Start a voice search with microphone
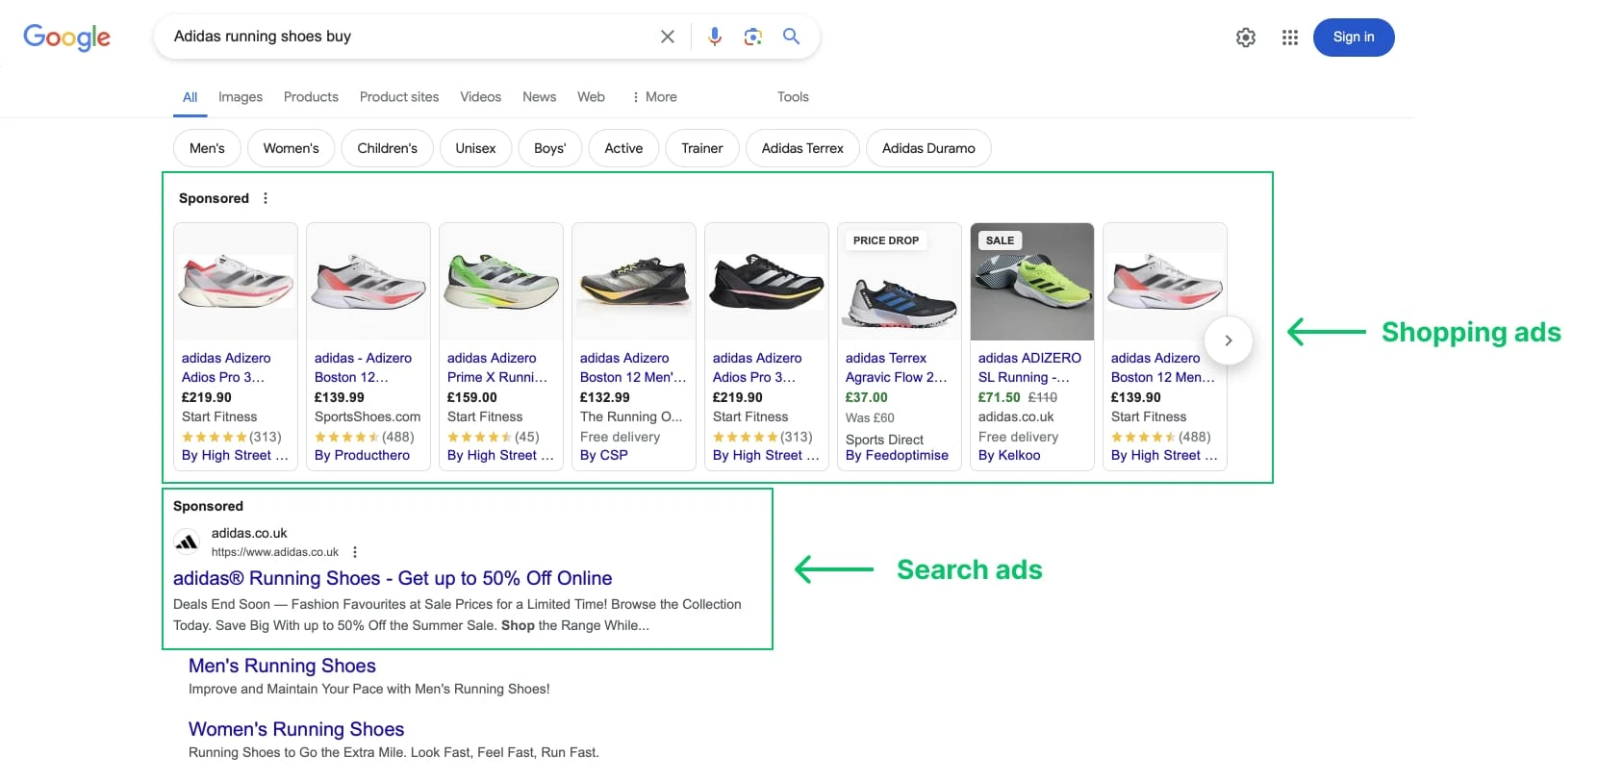 pos(714,37)
